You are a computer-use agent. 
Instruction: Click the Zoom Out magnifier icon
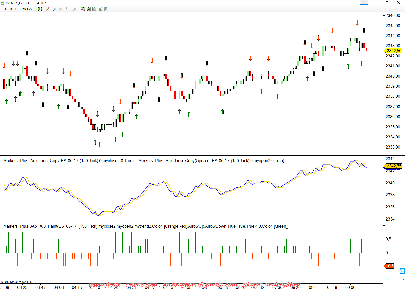coord(60,9)
